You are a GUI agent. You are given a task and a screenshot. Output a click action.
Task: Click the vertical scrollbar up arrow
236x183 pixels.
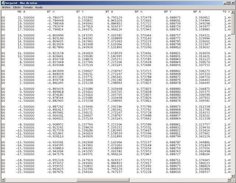233,12
